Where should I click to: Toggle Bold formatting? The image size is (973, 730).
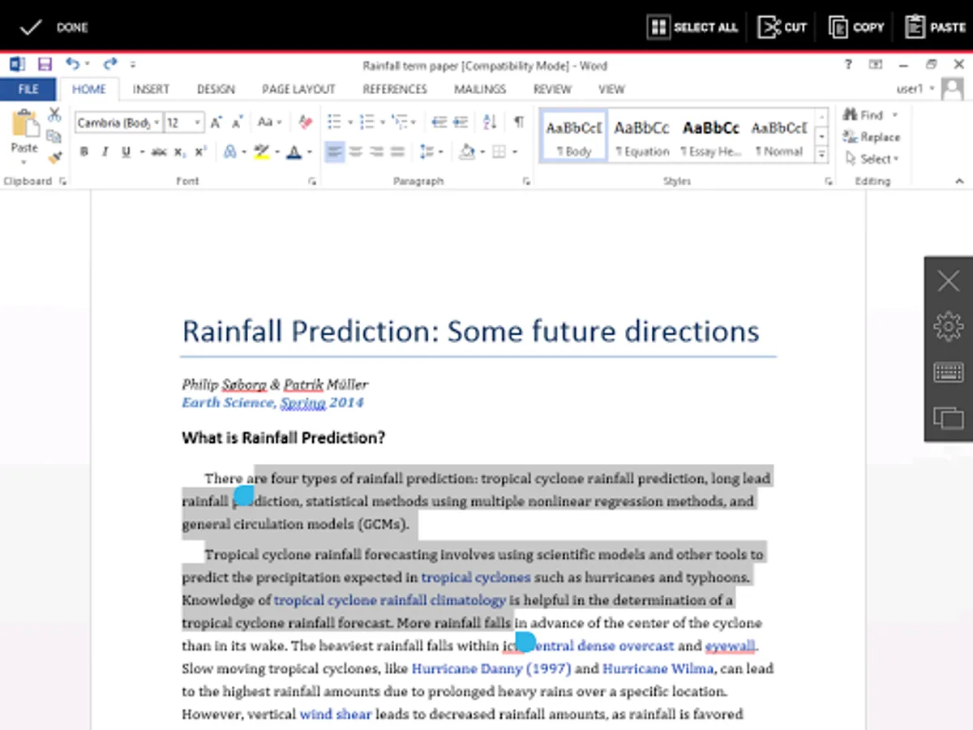pos(84,152)
